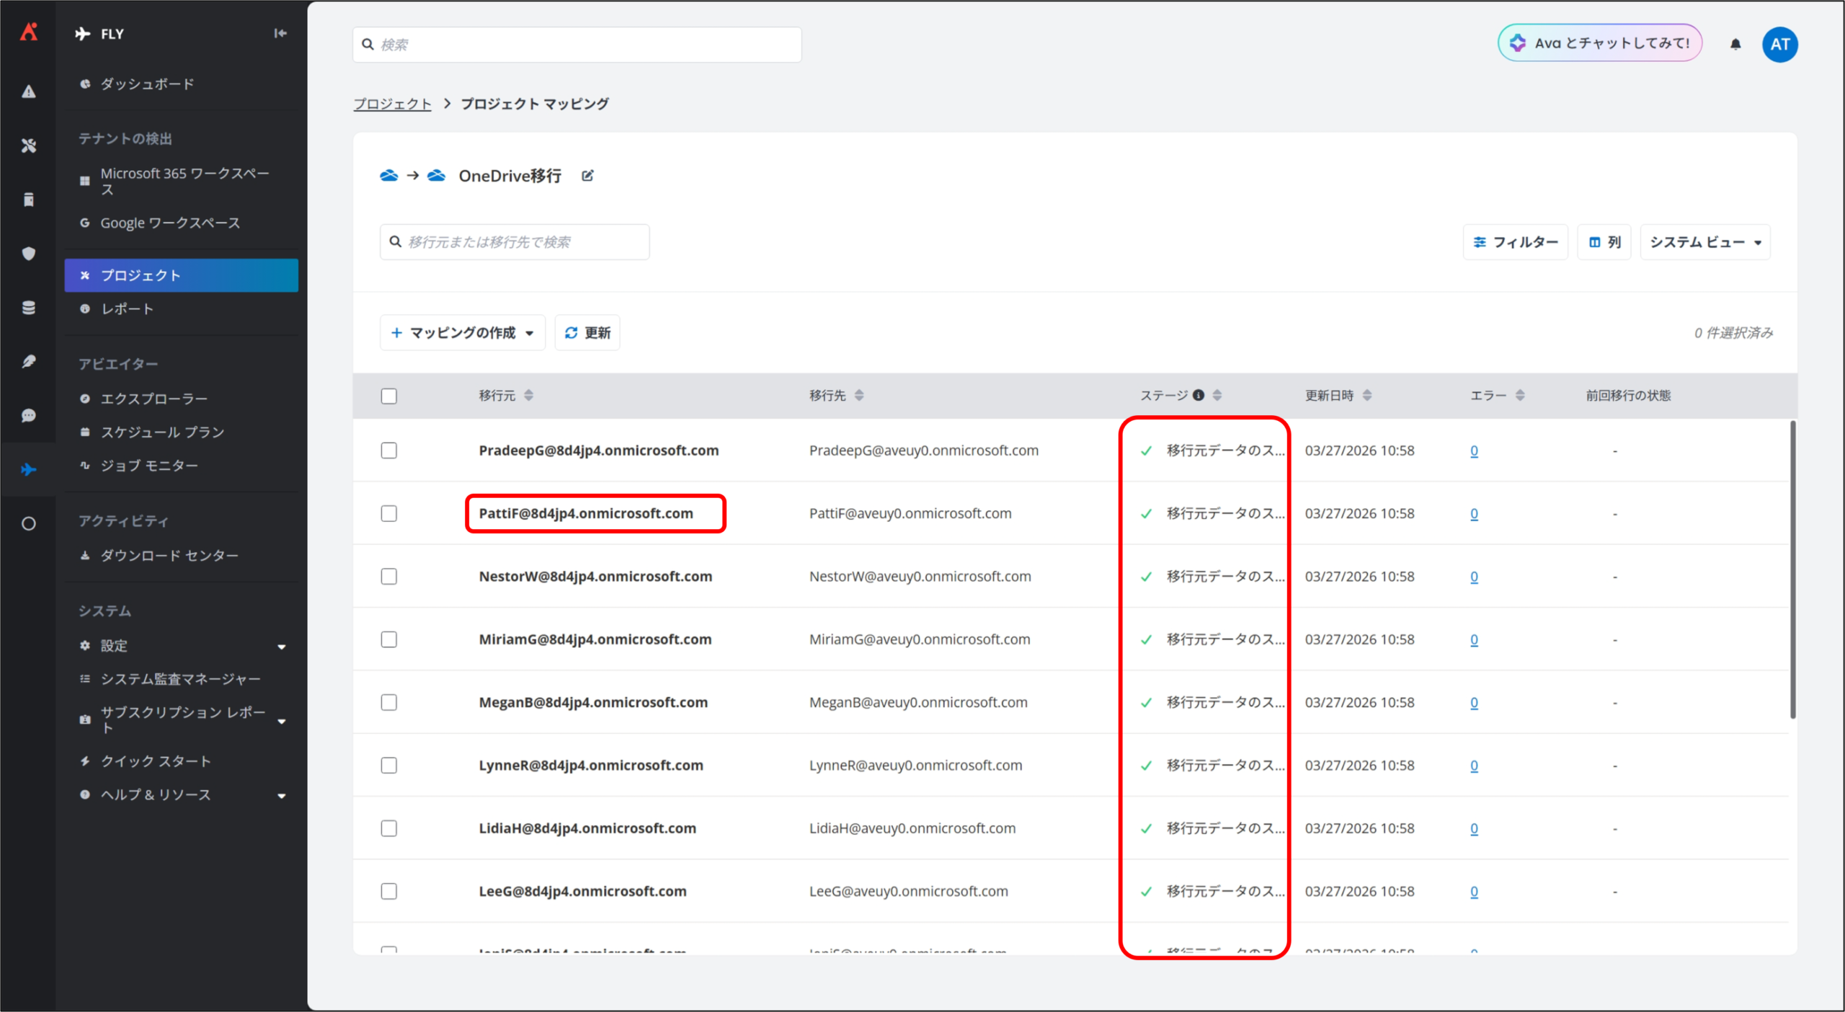
Task: Expand the マッピングの作成 dropdown
Action: click(462, 333)
